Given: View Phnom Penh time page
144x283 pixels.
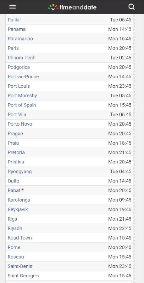Looking at the screenshot, I should 22,58.
